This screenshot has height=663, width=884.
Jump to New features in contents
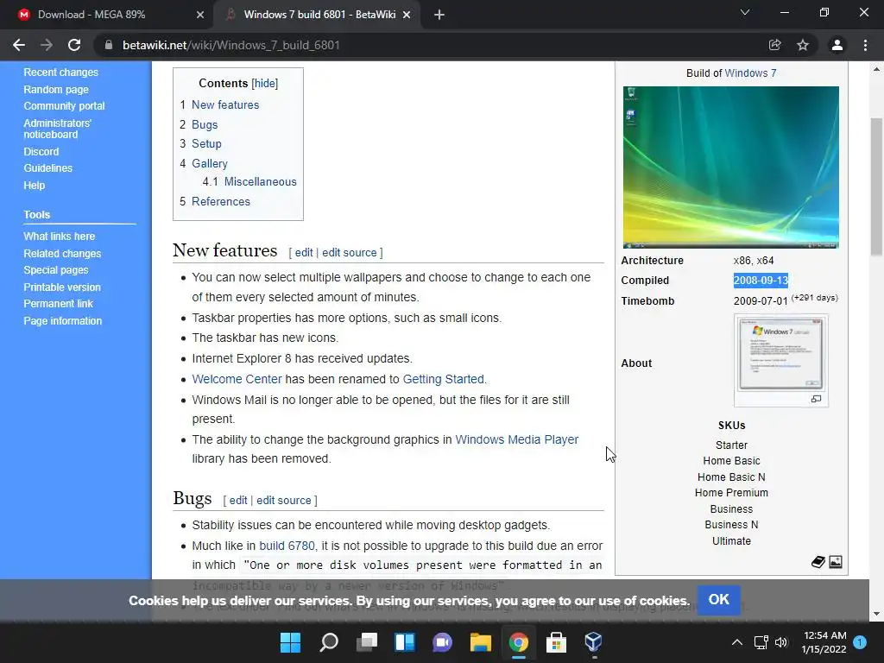point(225,104)
